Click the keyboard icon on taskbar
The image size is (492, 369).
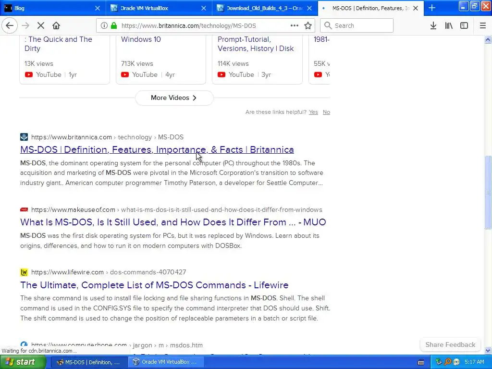pos(421,362)
